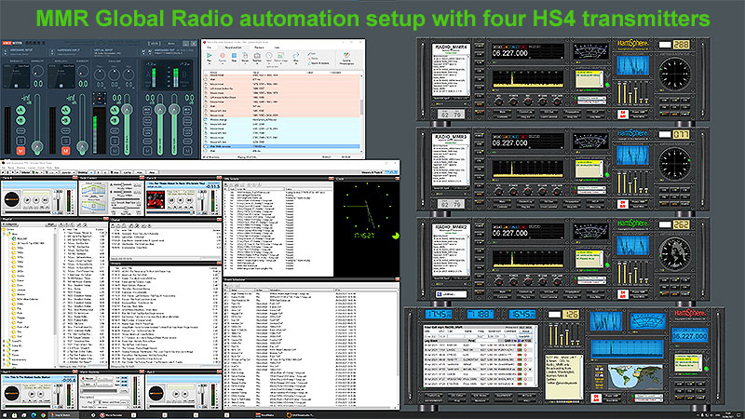Click the red Record icon in Macro Recorder
The height and width of the screenshot is (419, 745).
coord(222,57)
